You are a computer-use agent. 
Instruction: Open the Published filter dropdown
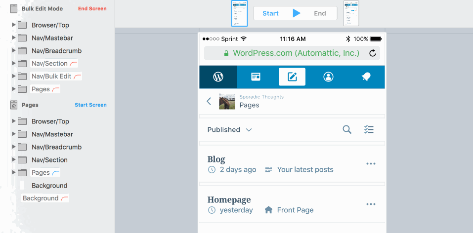pos(229,130)
